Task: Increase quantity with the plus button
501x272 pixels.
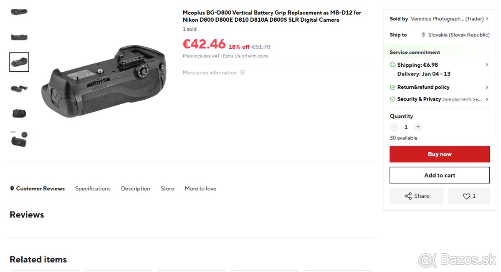Action: coord(418,127)
